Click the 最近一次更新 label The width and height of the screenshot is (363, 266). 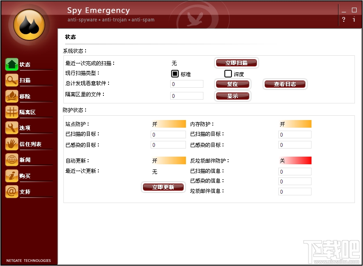83,171
